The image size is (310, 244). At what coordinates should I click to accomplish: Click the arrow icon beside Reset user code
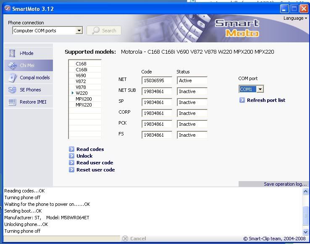point(71,170)
